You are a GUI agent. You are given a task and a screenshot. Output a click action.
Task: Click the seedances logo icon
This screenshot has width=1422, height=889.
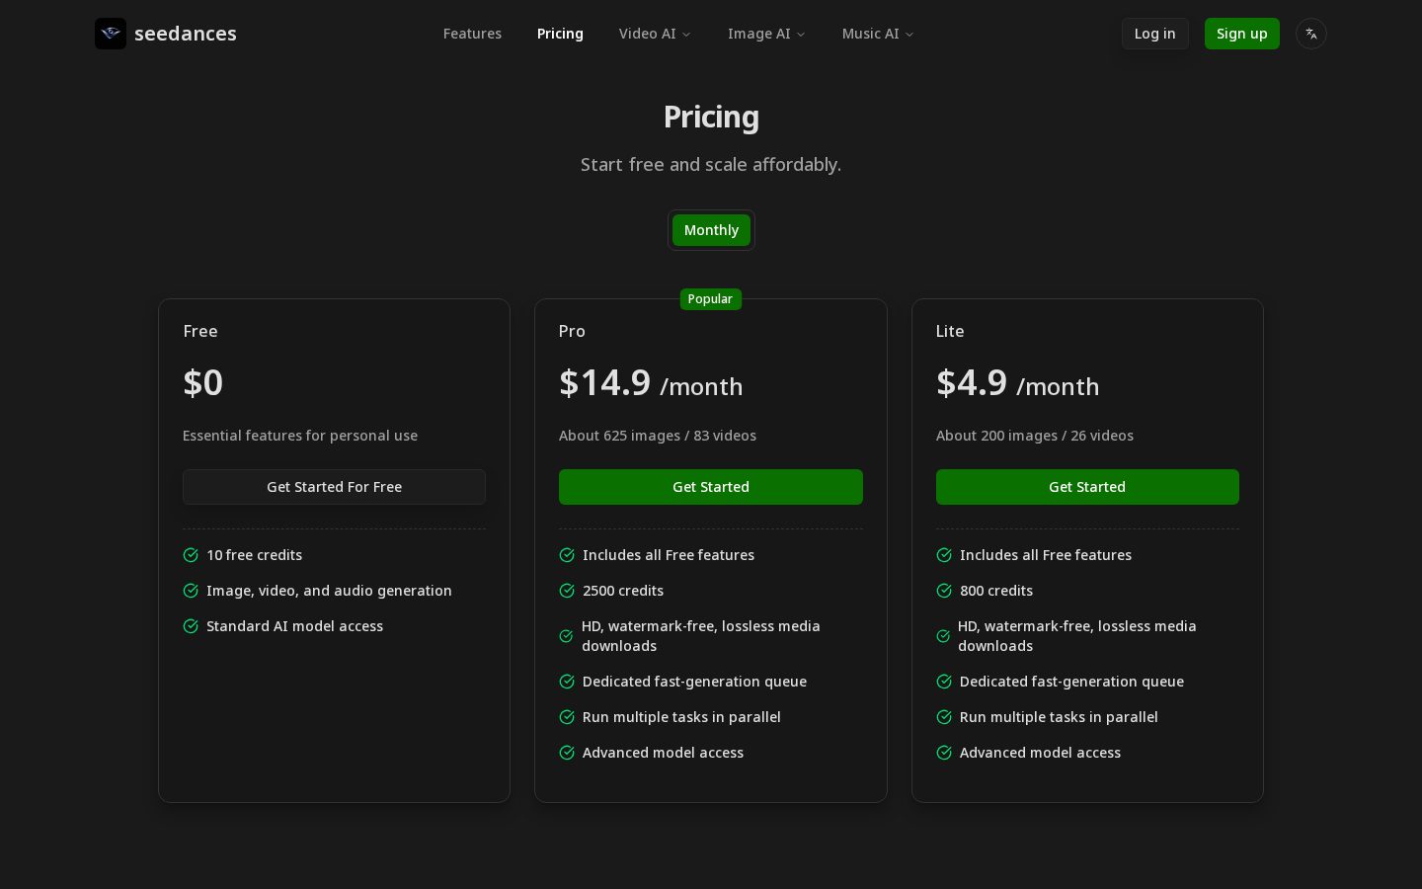(x=111, y=34)
